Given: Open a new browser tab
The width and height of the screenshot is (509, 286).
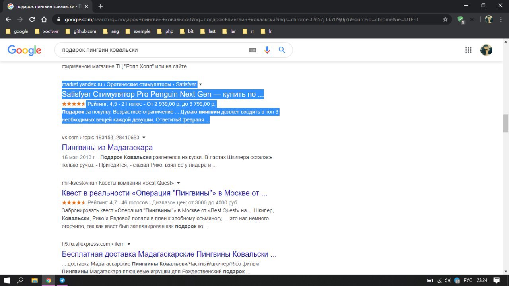Looking at the screenshot, I should pyautogui.click(x=101, y=6).
